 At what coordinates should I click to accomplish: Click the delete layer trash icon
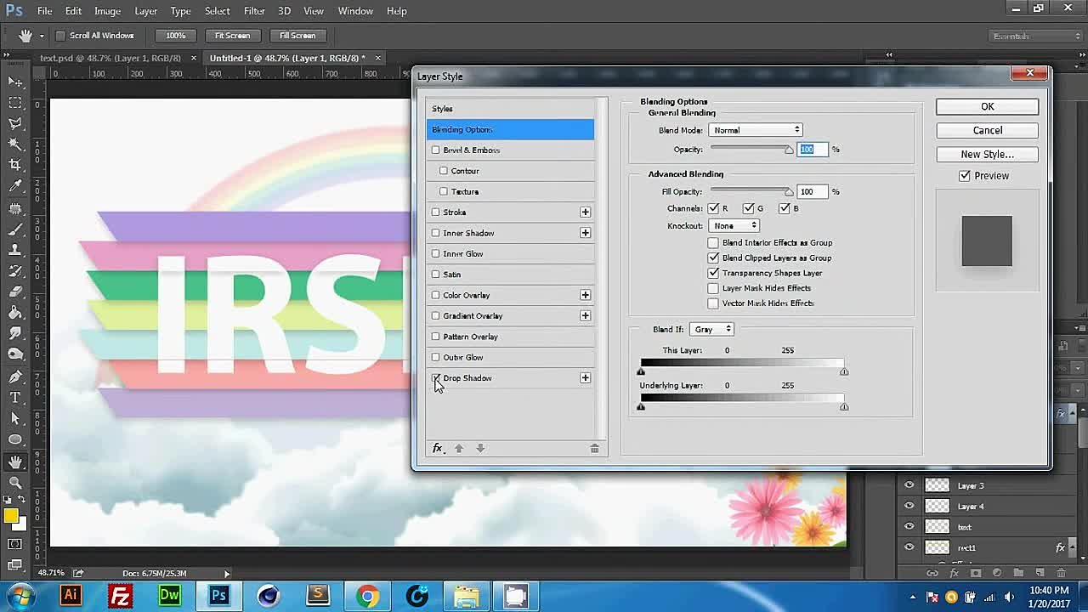pos(1062,574)
